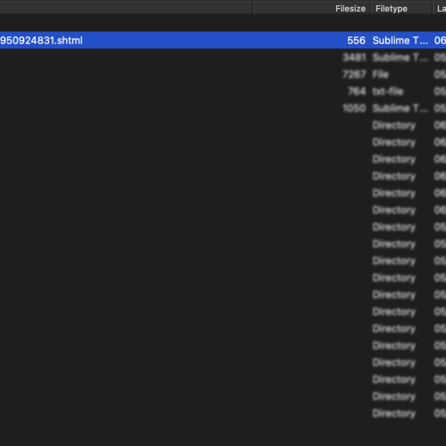The image size is (446, 446).
Task: Click the divider between Filetype and La headers
Action: coord(433,9)
